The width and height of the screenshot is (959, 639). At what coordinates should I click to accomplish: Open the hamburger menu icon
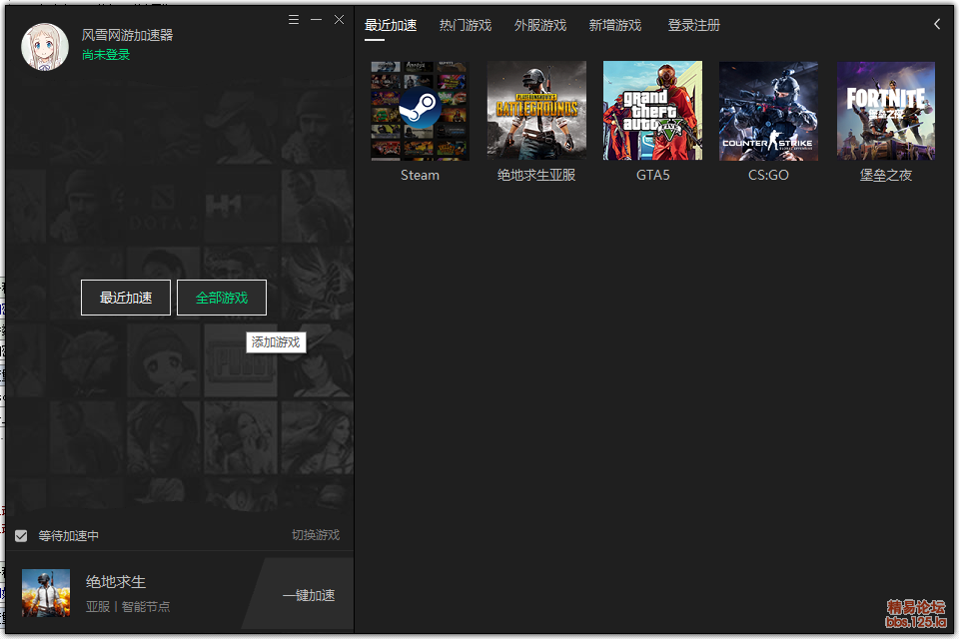(x=294, y=20)
